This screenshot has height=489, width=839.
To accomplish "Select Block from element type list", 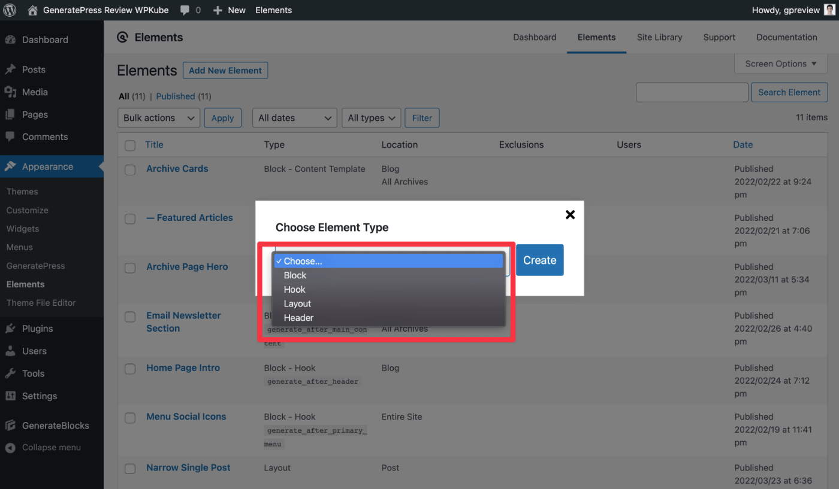I will [388, 275].
